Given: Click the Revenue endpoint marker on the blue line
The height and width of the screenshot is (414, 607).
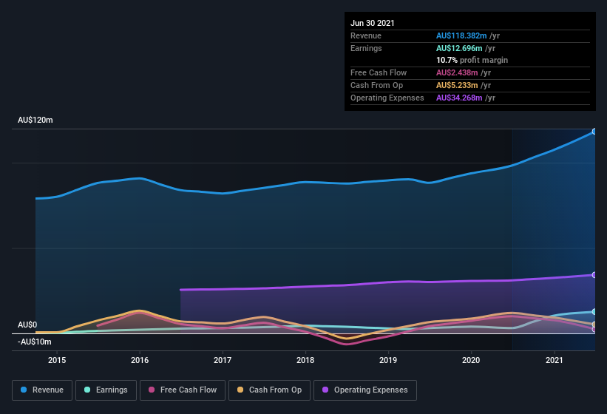Looking at the screenshot, I should [x=594, y=132].
